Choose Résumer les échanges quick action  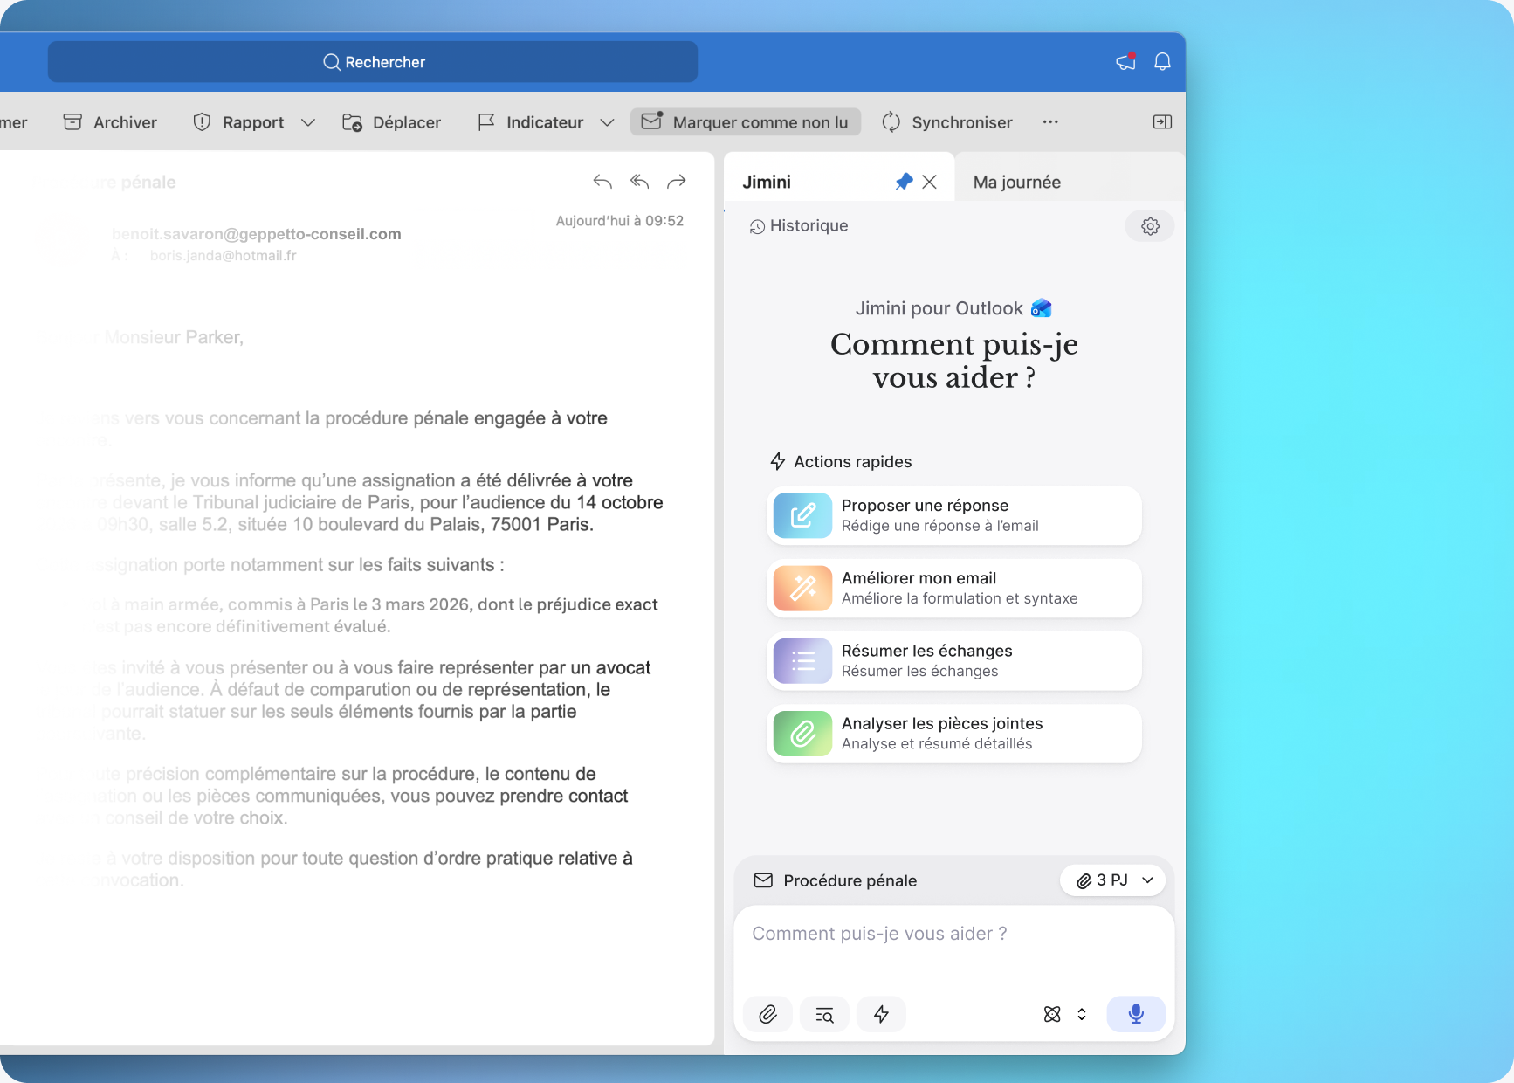click(x=954, y=661)
